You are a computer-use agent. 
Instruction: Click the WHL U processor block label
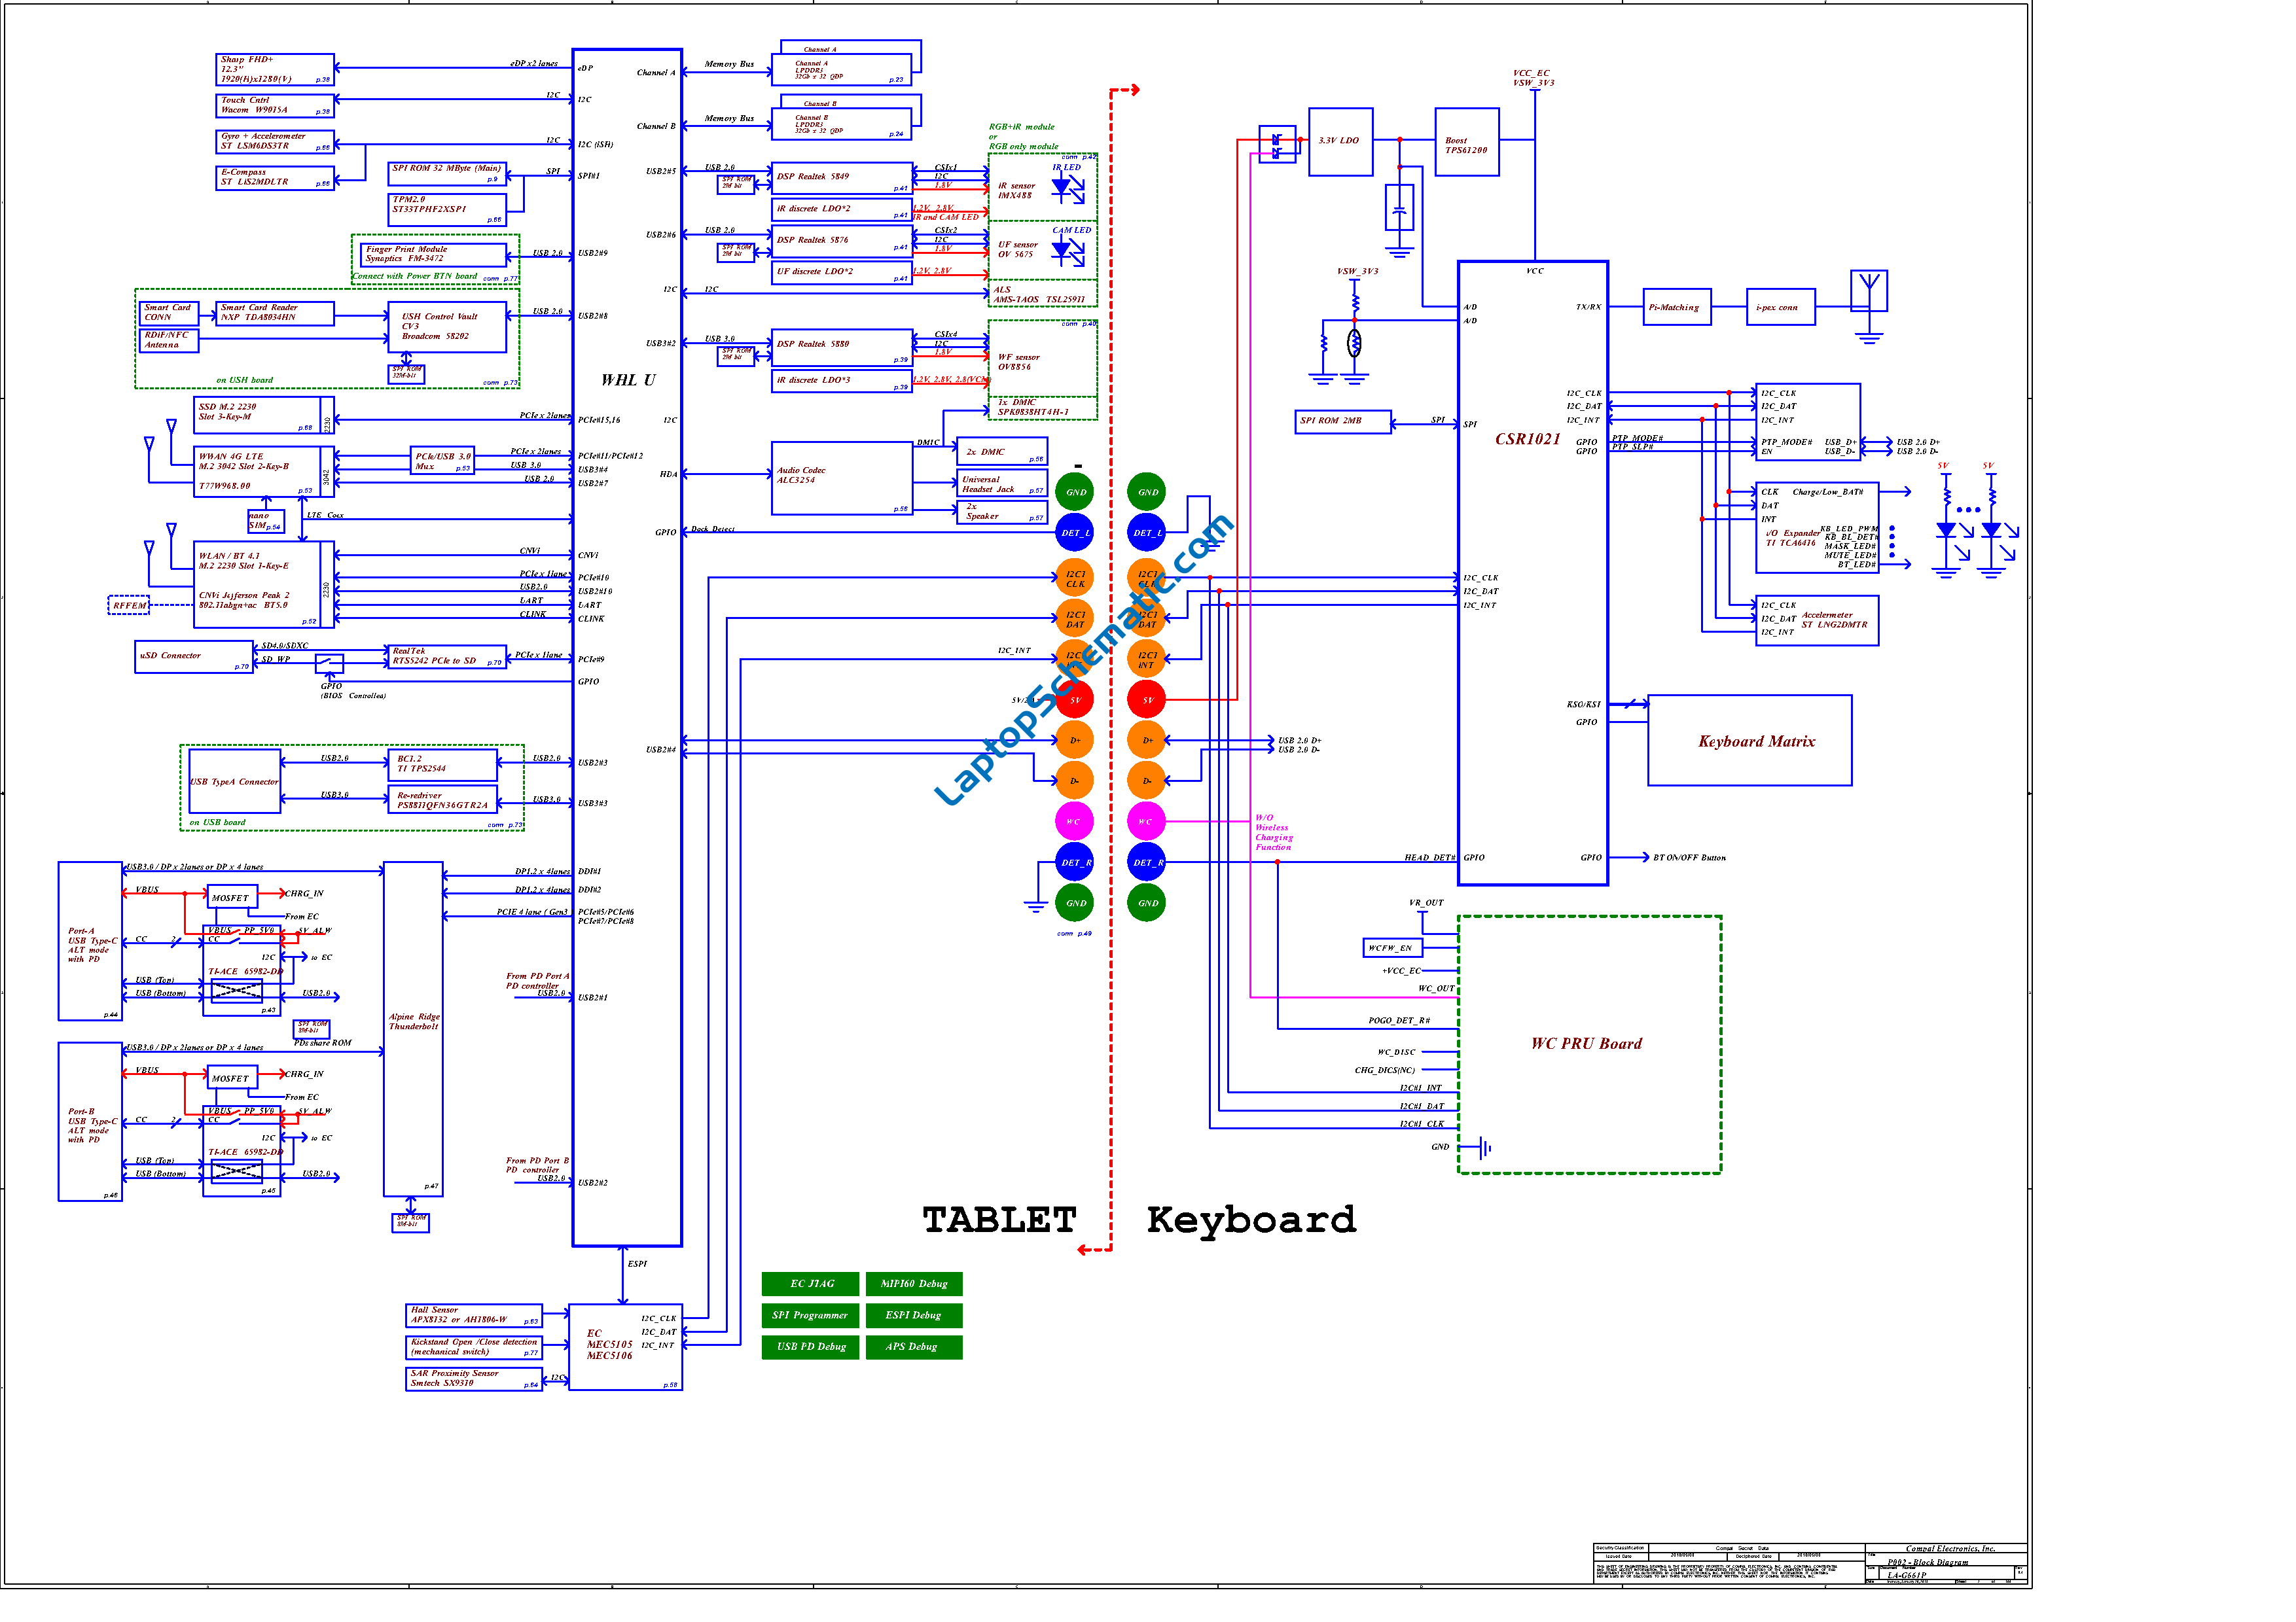(x=628, y=379)
